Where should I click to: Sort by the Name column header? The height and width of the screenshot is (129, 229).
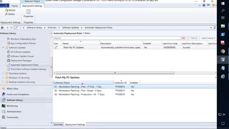coord(81,43)
